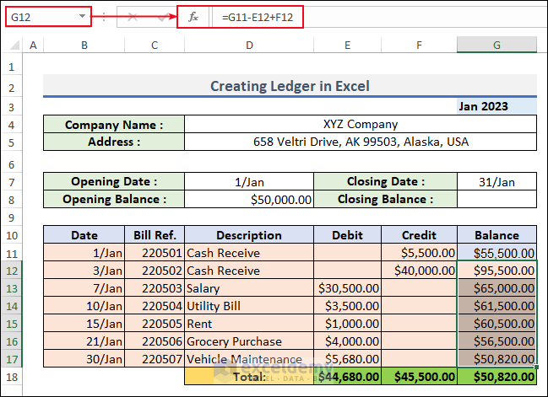Click the 'Address :' label cell

tap(114, 142)
